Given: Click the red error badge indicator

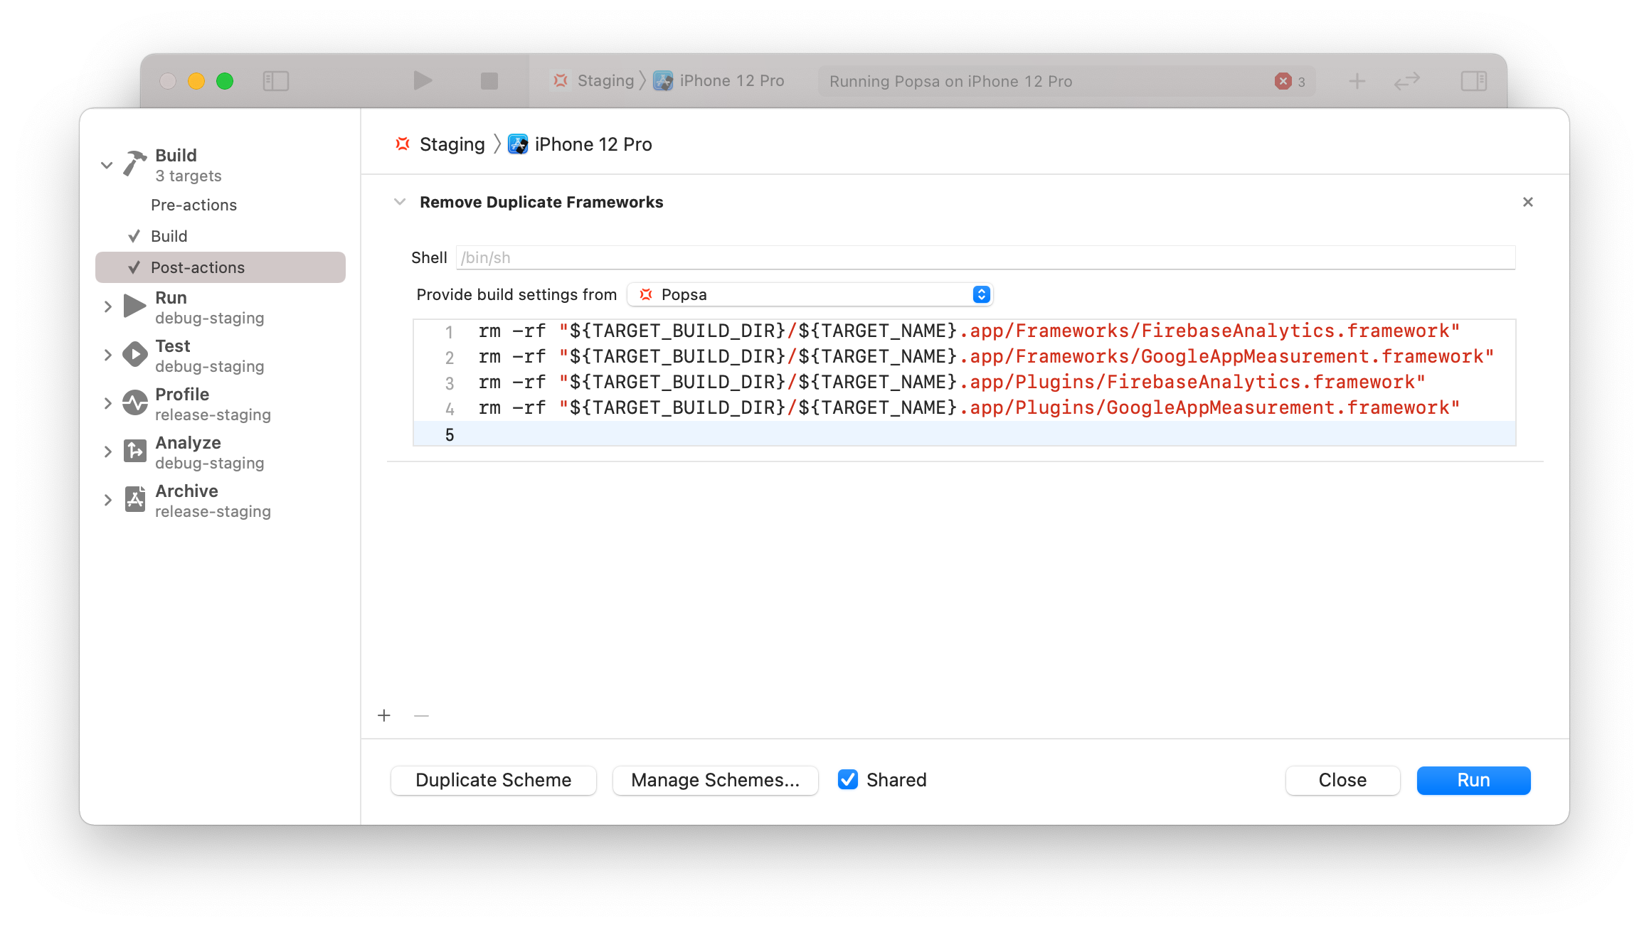Looking at the screenshot, I should 1283,81.
